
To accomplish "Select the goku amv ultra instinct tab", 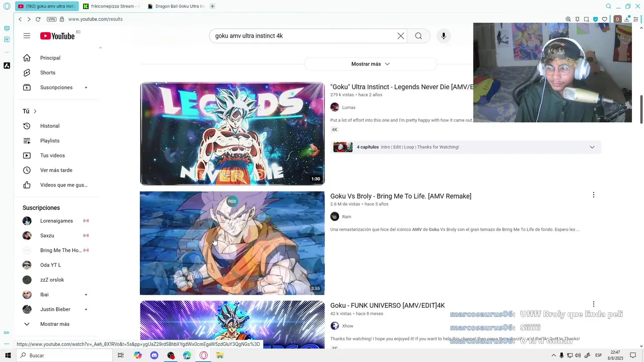I will point(47,6).
